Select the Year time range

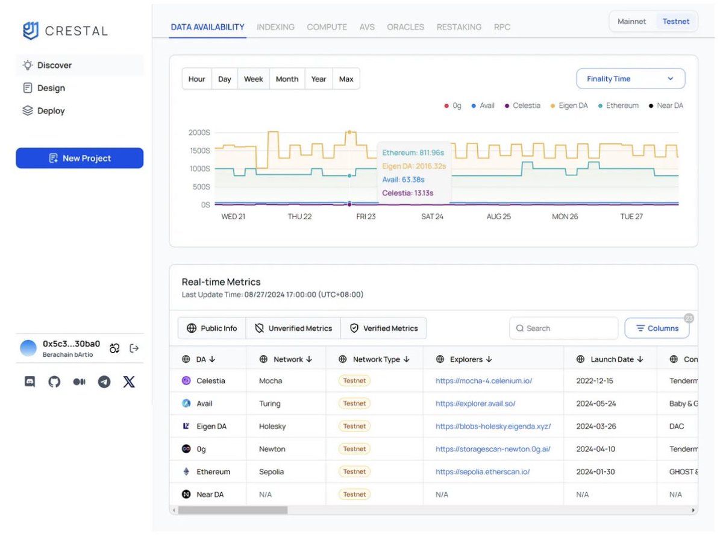tap(319, 79)
